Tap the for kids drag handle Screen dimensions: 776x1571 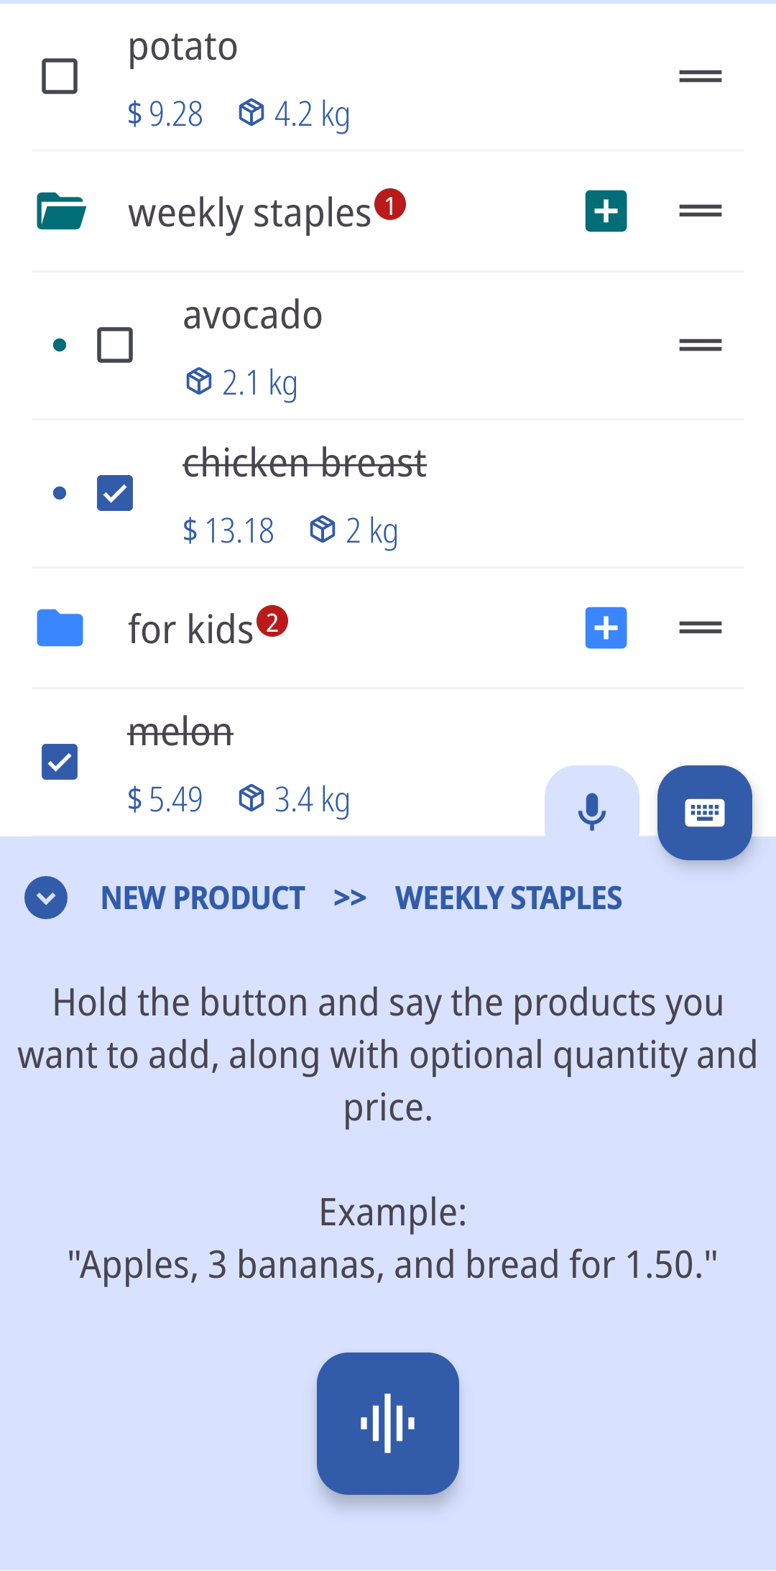[700, 627]
